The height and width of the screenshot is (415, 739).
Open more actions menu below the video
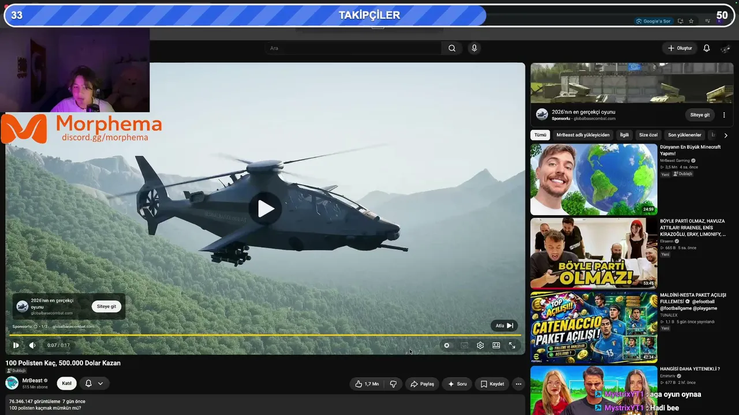518,384
